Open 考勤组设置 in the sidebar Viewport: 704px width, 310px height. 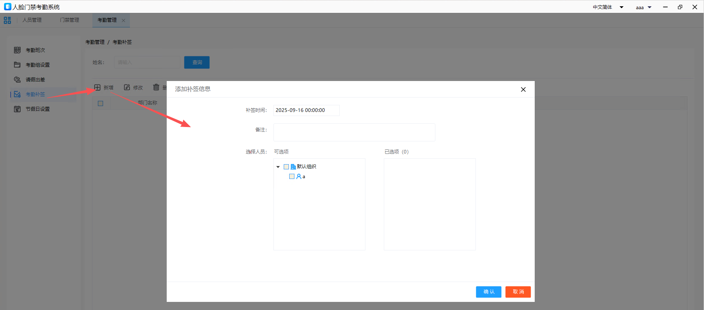37,65
